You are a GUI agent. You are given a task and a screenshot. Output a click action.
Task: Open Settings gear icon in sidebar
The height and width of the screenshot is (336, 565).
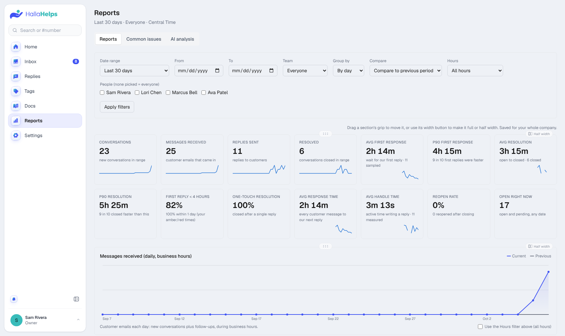[x=16, y=135]
